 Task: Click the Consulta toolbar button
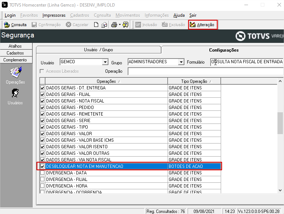coord(15,25)
